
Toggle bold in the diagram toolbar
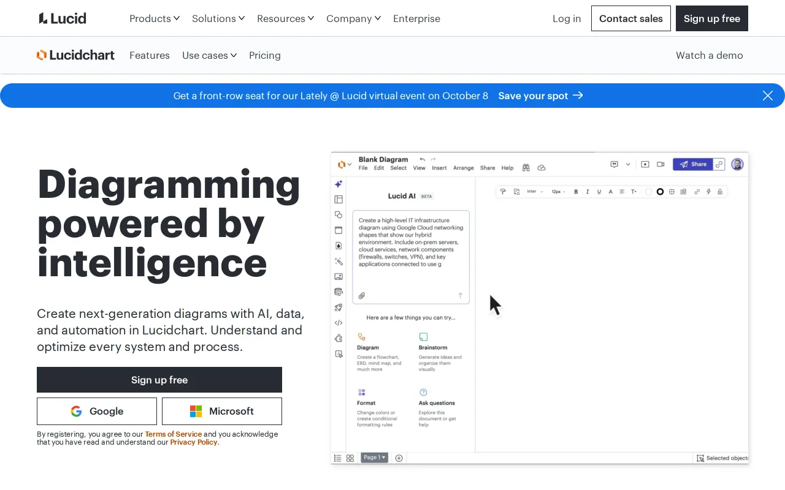pyautogui.click(x=576, y=192)
